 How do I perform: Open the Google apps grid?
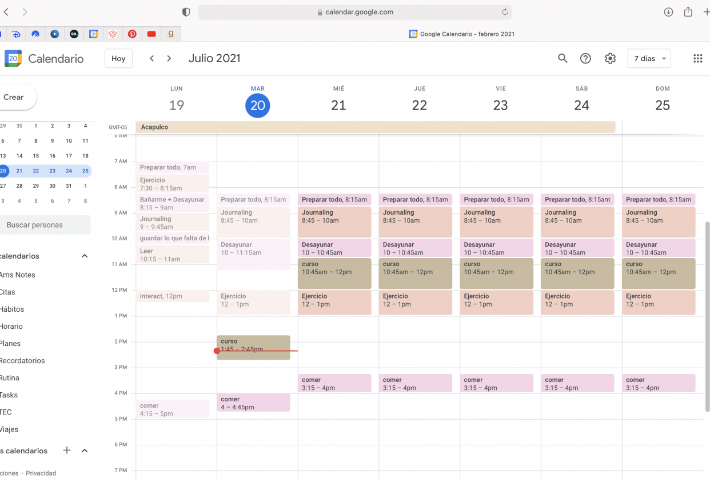(697, 58)
